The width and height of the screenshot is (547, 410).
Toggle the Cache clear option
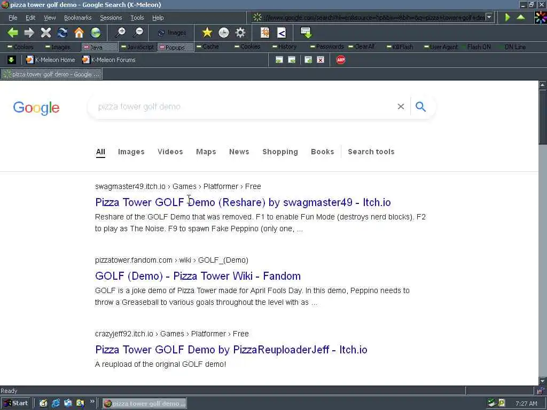tap(208, 47)
